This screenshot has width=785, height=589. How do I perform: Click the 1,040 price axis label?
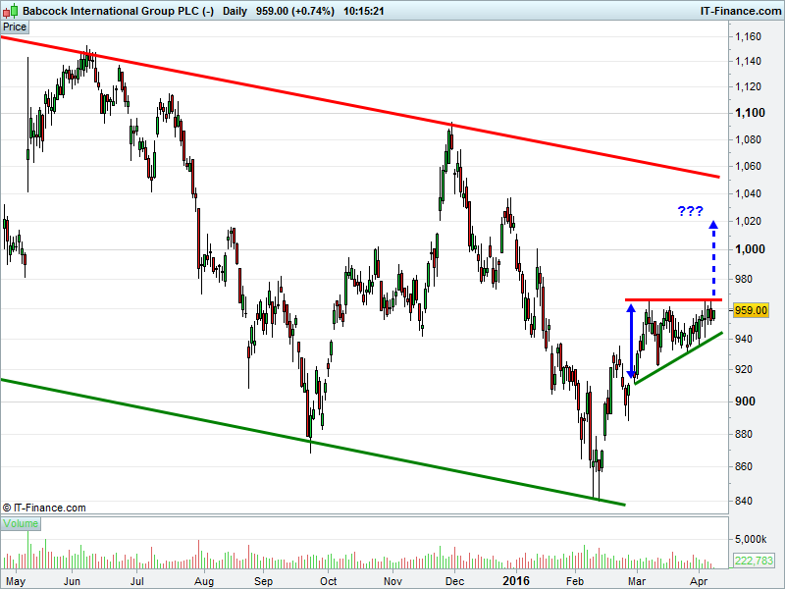pyautogui.click(x=748, y=193)
